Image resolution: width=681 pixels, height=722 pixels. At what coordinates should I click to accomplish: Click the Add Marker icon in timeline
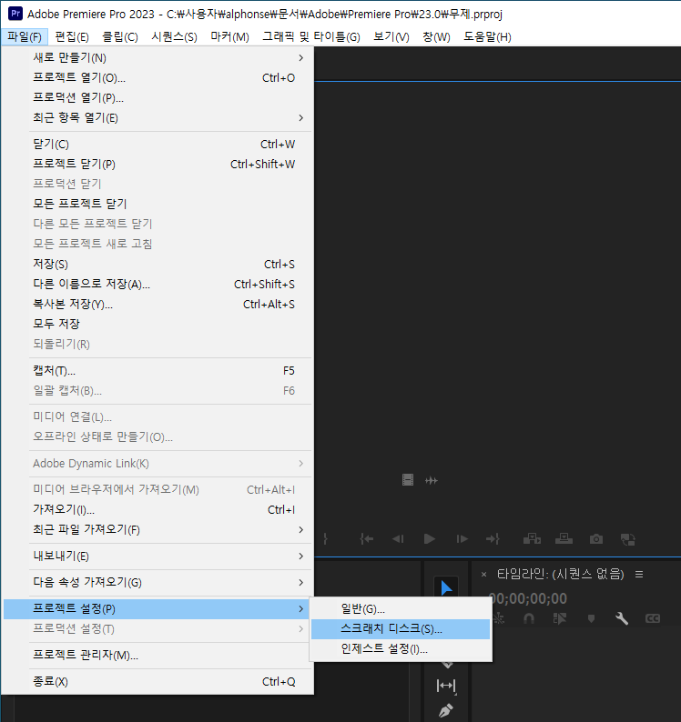coord(591,618)
